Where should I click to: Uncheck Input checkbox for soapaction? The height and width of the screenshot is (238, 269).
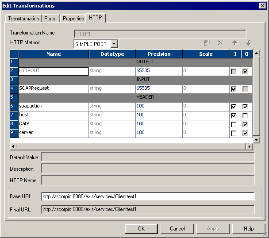pos(234,107)
